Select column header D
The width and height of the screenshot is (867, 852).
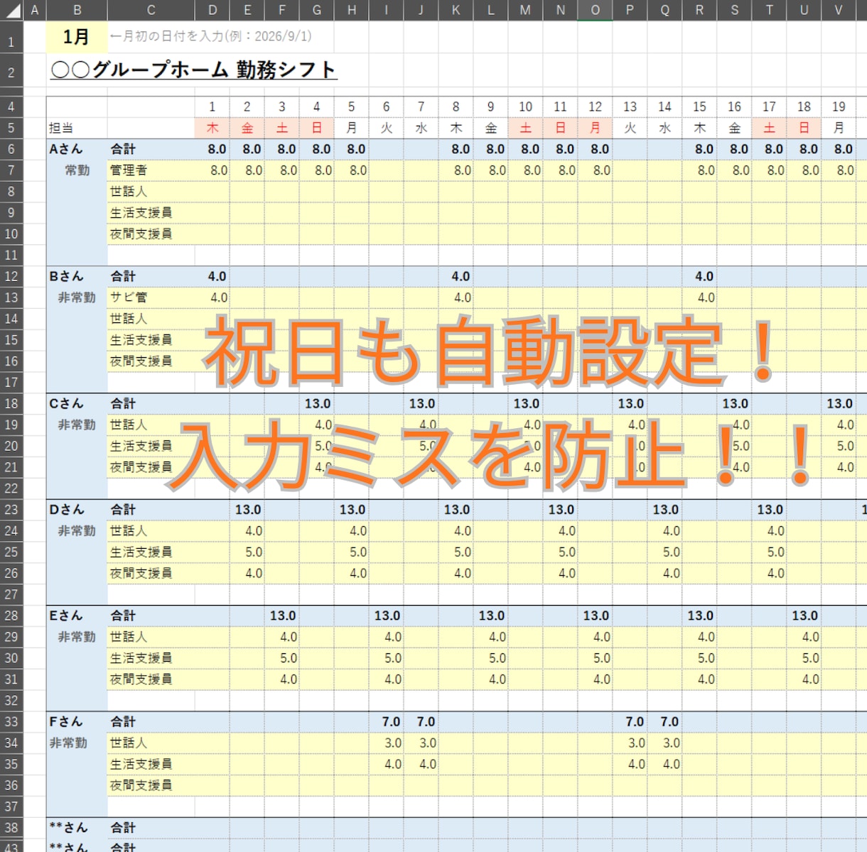pyautogui.click(x=212, y=10)
